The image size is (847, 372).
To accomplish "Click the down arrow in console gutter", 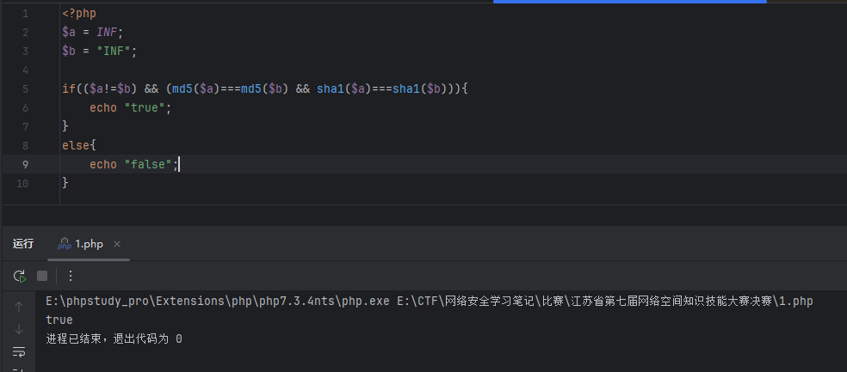I will click(19, 329).
